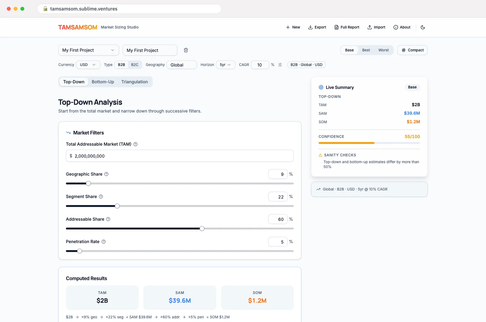Click the Live Summary Base badge

pos(412,87)
